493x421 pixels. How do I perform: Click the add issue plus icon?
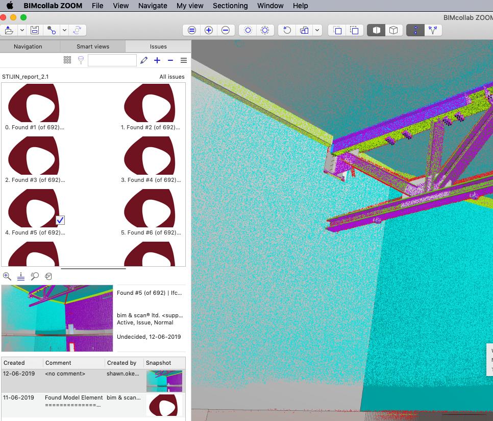click(157, 60)
